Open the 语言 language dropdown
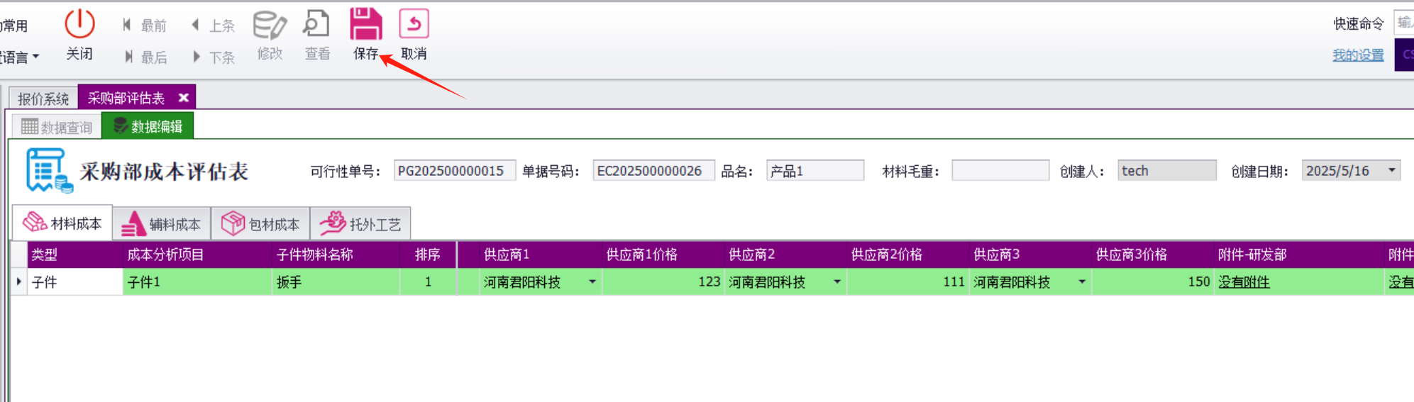Image resolution: width=1414 pixels, height=402 pixels. 20,57
